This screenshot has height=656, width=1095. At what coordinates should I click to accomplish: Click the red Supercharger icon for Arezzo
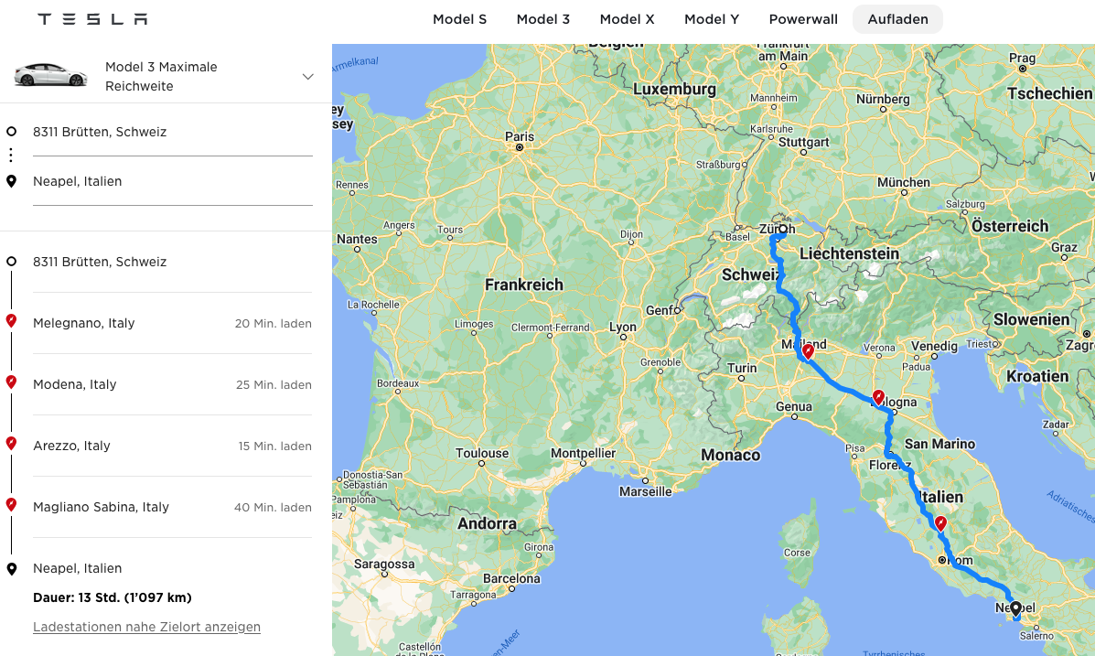[11, 444]
